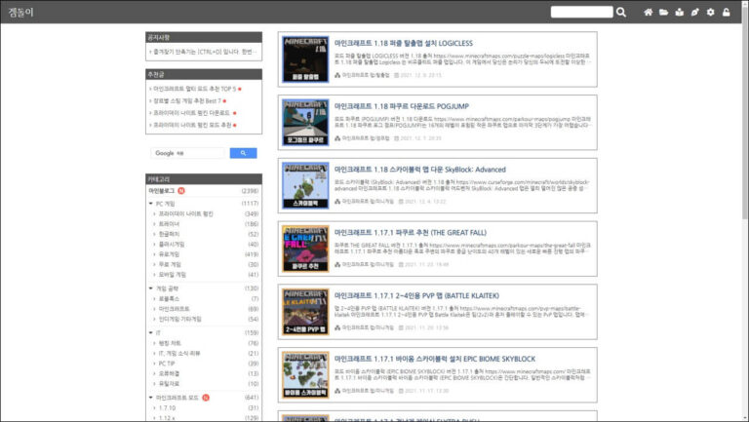
Task: Open 프라이데이 나이트 펑킨 모드 추천 post
Action: pos(192,125)
